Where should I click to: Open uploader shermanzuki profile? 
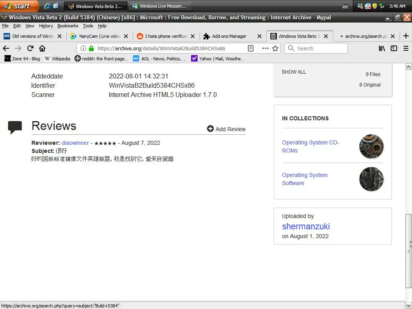pyautogui.click(x=306, y=226)
